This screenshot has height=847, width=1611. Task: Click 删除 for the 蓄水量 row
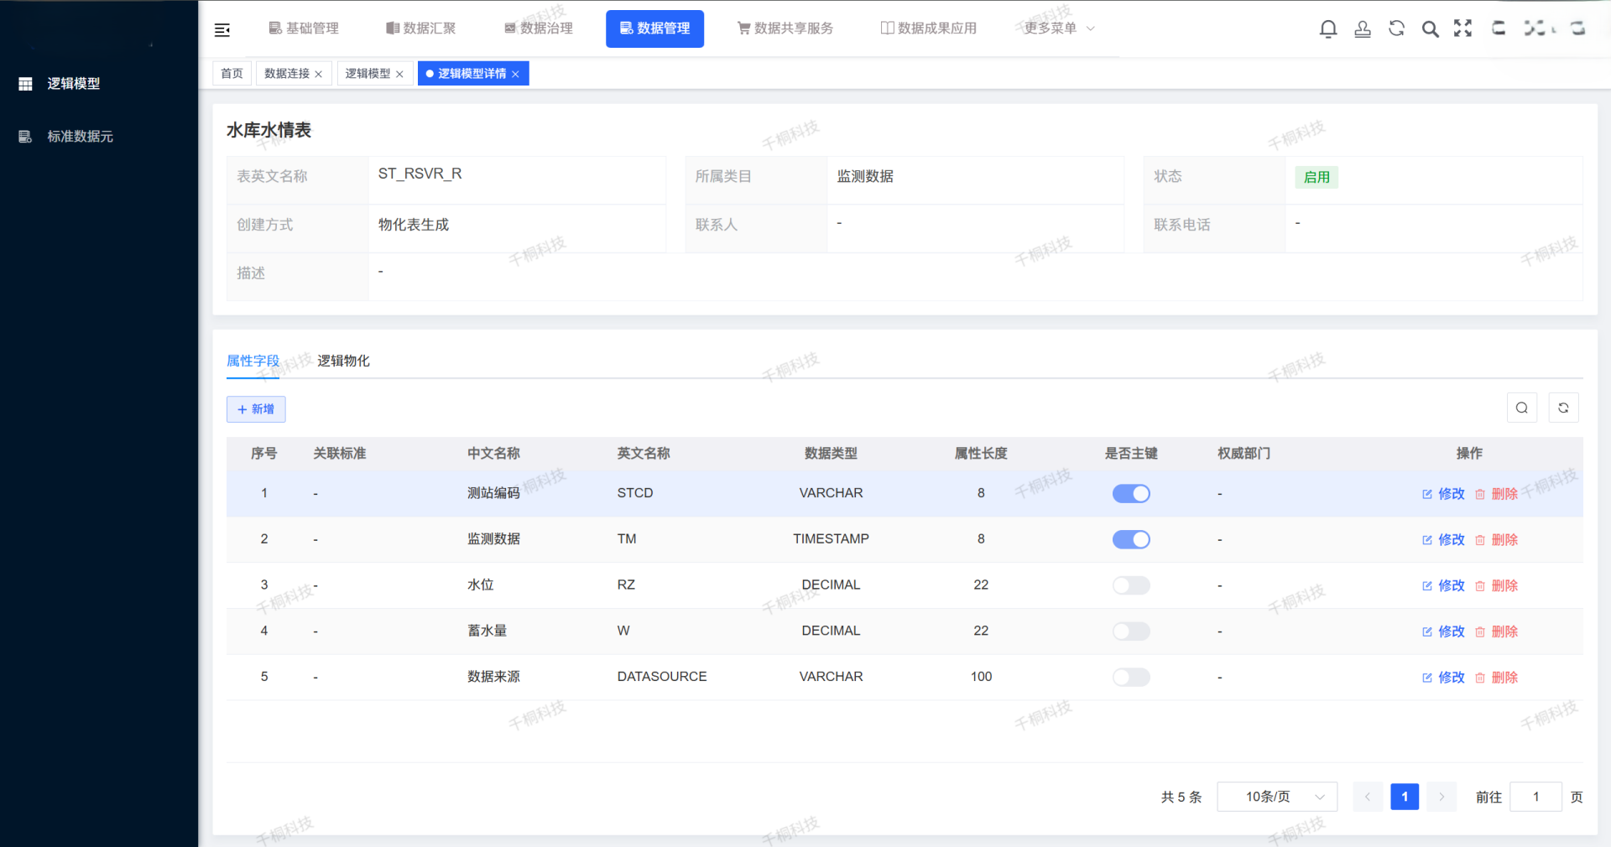(1504, 631)
